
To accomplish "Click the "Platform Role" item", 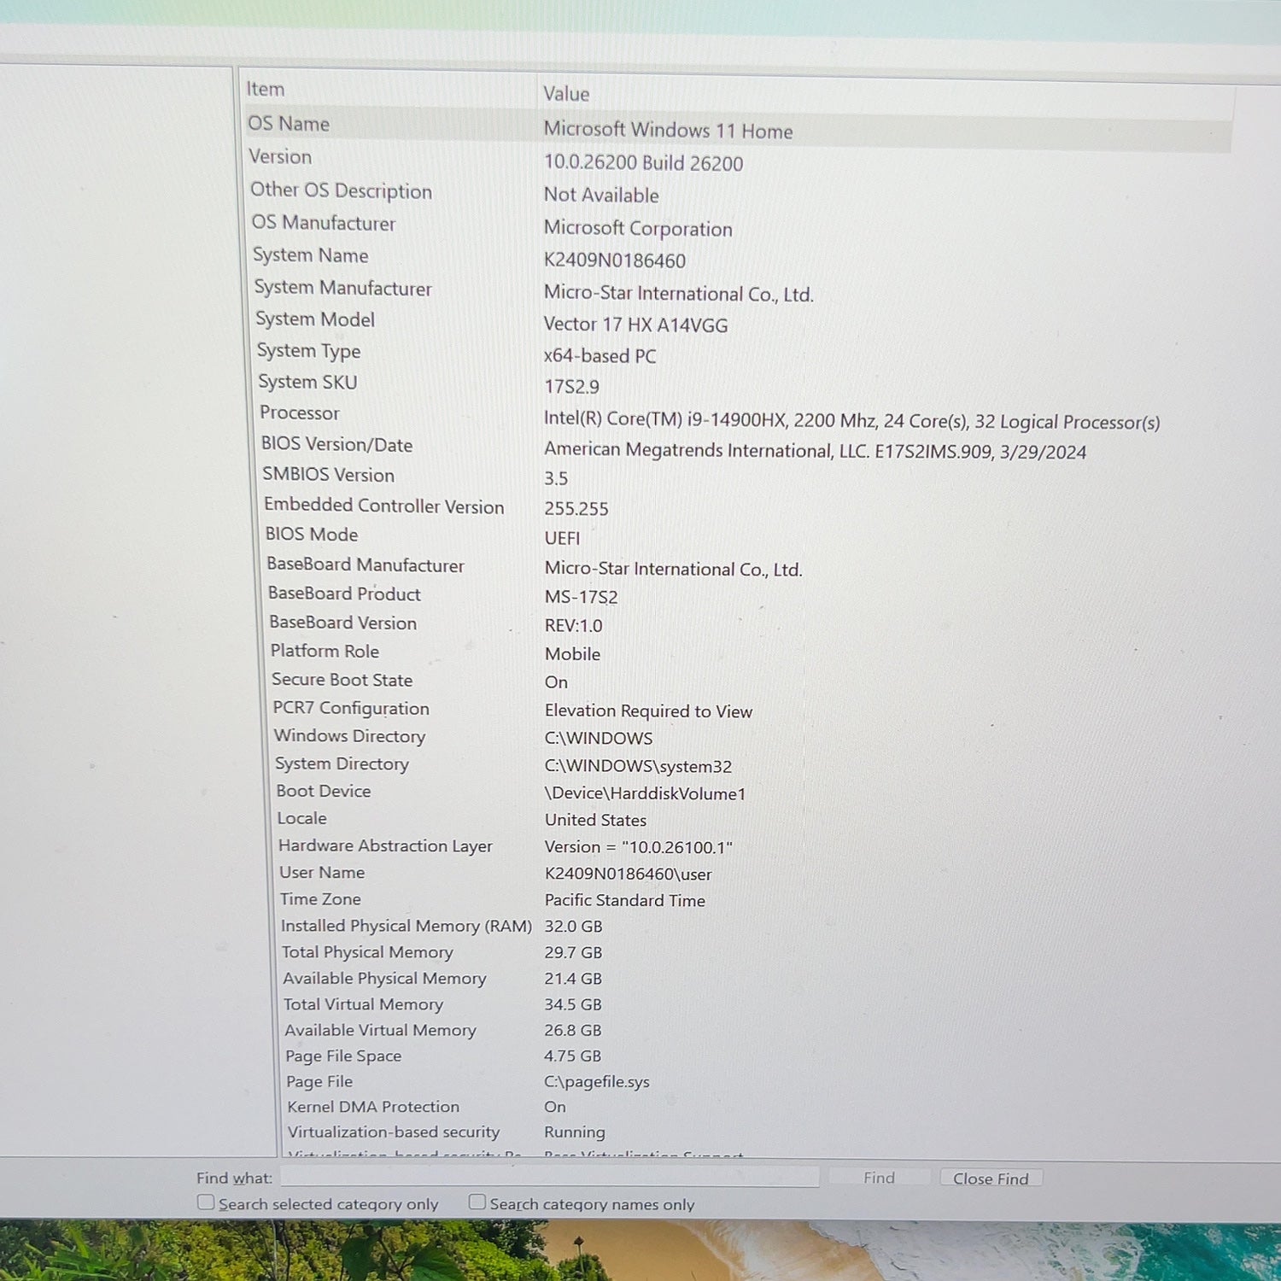I will (325, 651).
